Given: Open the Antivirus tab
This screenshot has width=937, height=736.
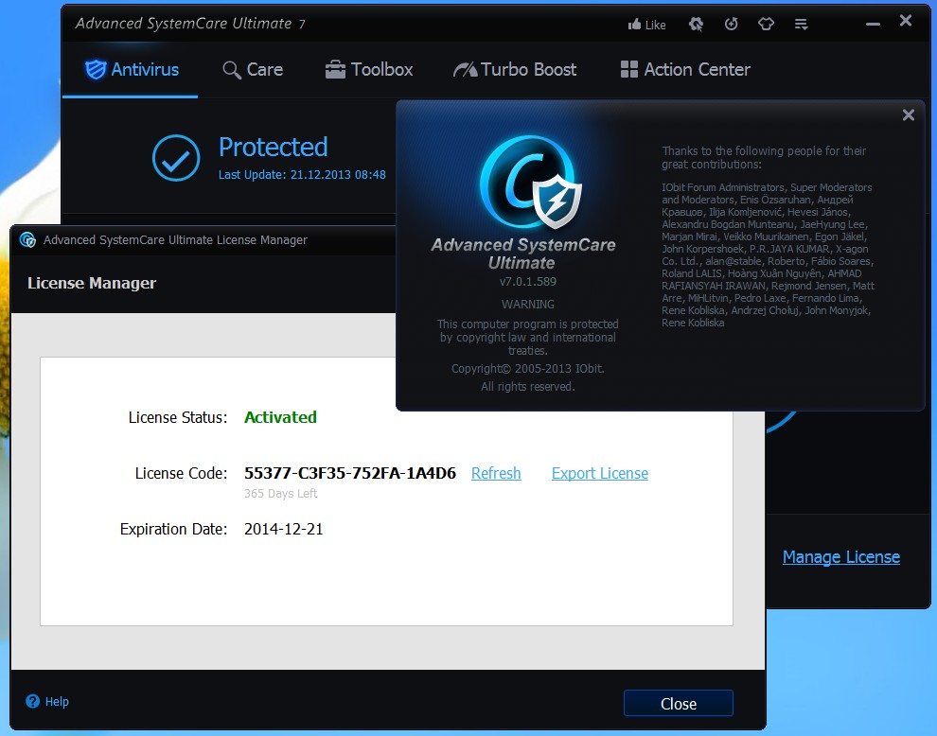Looking at the screenshot, I should click(x=131, y=69).
